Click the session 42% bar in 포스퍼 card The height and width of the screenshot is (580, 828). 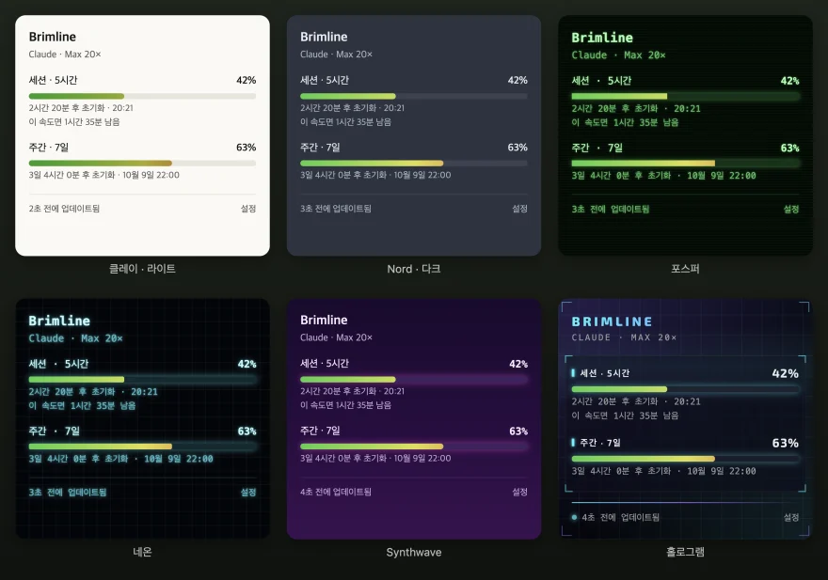point(685,97)
